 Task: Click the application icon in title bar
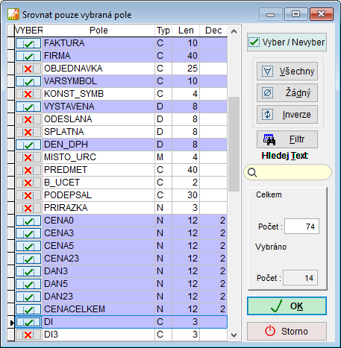coord(13,14)
